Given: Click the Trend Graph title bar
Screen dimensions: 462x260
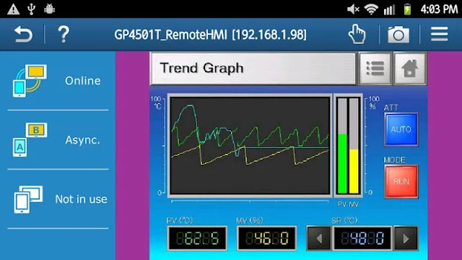Looking at the screenshot, I should coord(253,69).
